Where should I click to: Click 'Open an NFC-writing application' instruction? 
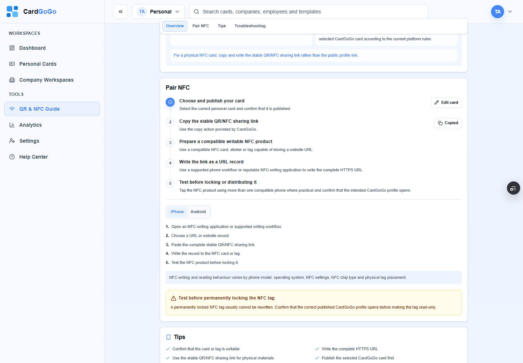tap(227, 227)
